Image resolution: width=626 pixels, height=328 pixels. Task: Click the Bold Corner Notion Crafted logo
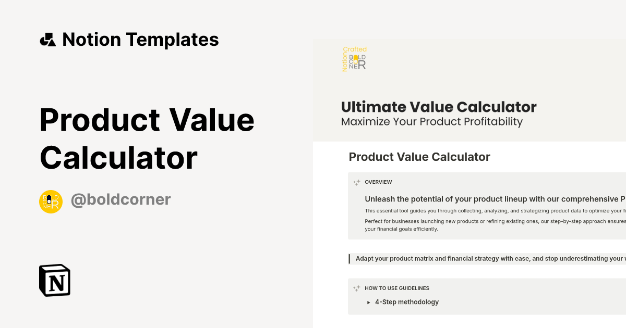355,59
